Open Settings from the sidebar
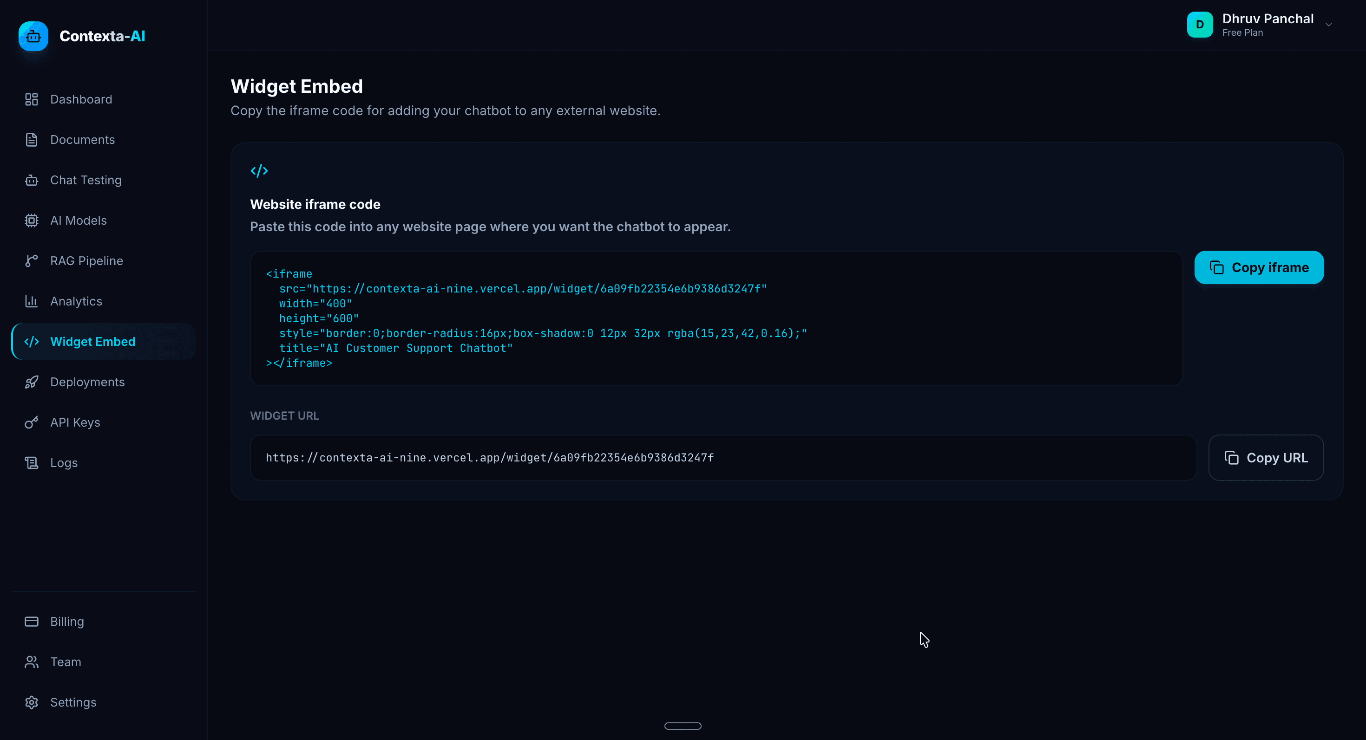Image resolution: width=1366 pixels, height=740 pixels. point(104,702)
